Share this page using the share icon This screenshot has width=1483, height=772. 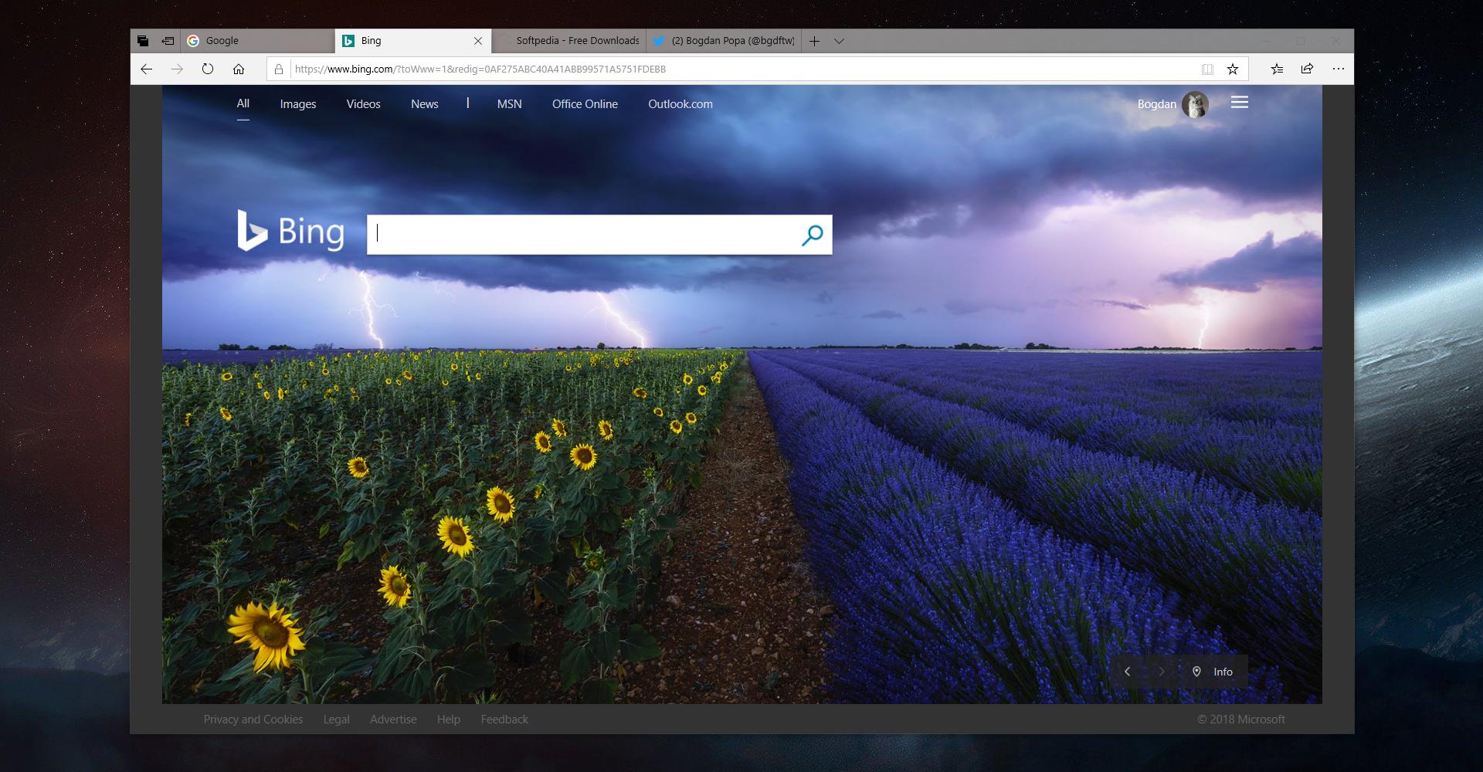1307,69
